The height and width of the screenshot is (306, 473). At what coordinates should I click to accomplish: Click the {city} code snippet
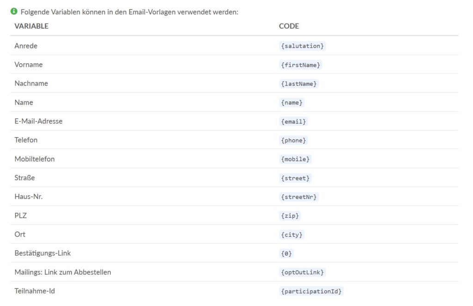click(291, 234)
